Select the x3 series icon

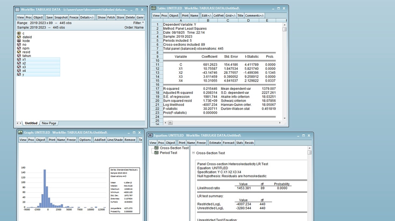pos(19,67)
